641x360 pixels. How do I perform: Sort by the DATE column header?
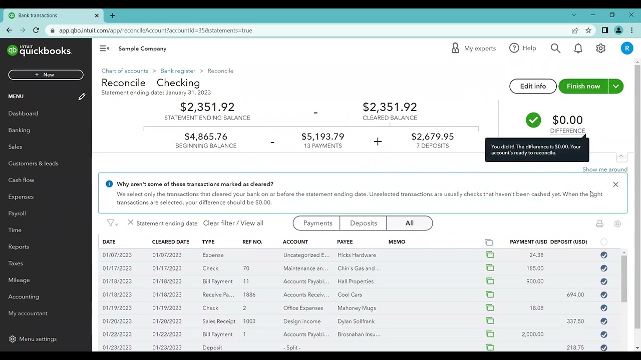tap(109, 242)
